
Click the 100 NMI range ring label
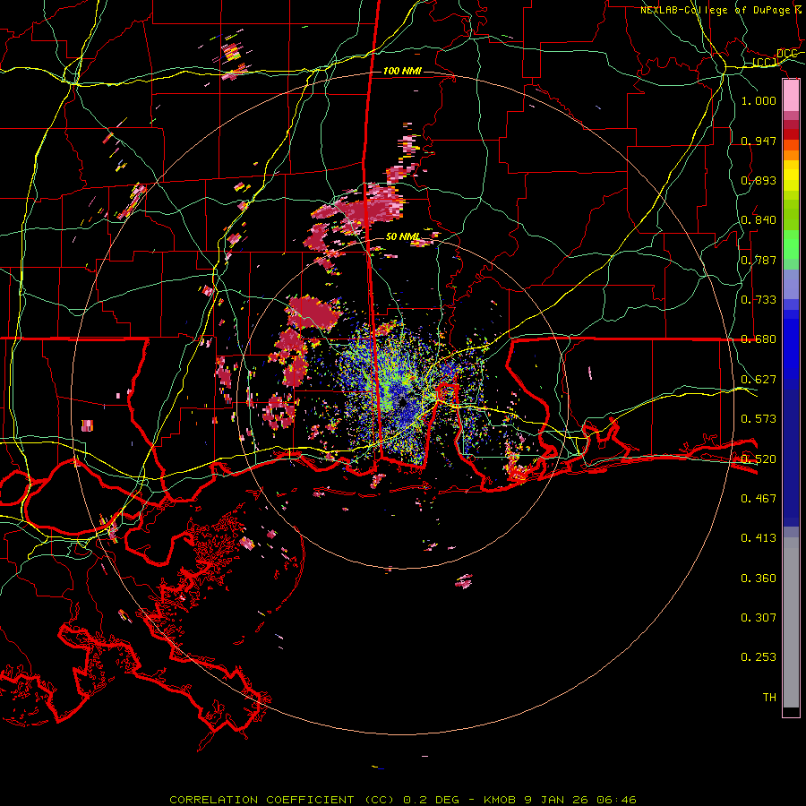[x=402, y=71]
